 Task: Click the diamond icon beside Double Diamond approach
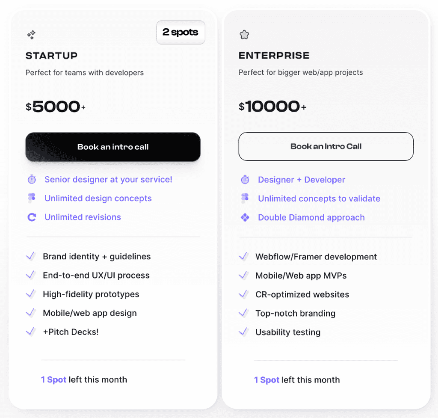(x=245, y=217)
